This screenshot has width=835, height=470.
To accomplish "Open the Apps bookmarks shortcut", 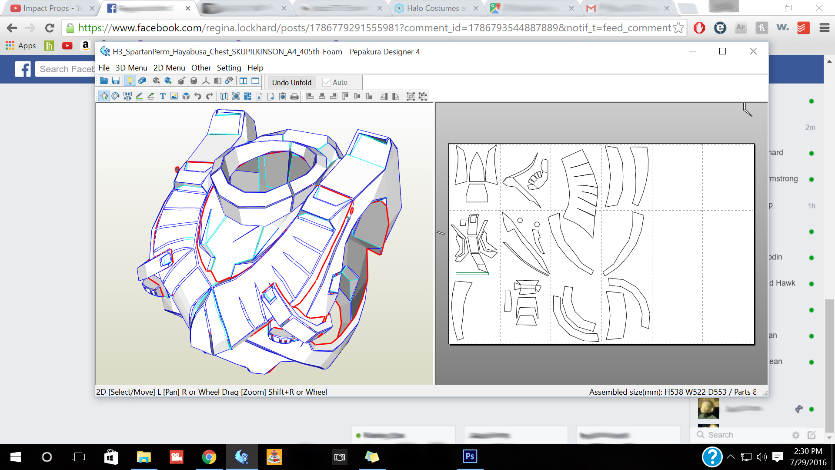I will coord(20,45).
